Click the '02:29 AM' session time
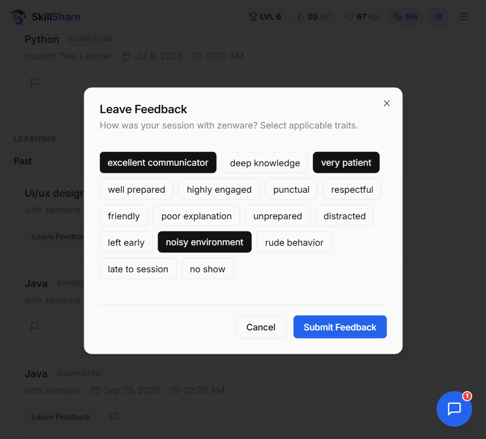This screenshot has height=439, width=486. point(198,391)
